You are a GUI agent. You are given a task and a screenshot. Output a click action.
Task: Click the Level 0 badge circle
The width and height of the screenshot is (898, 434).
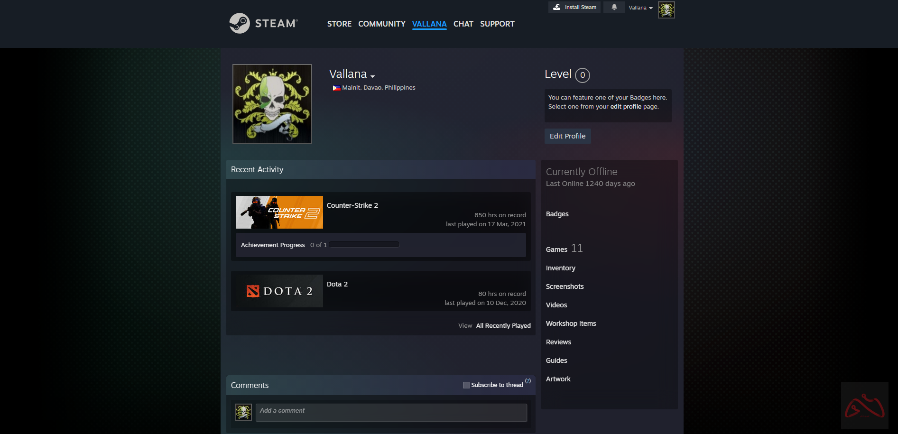582,75
